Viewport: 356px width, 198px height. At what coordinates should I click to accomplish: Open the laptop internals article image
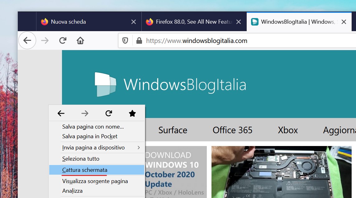282,172
